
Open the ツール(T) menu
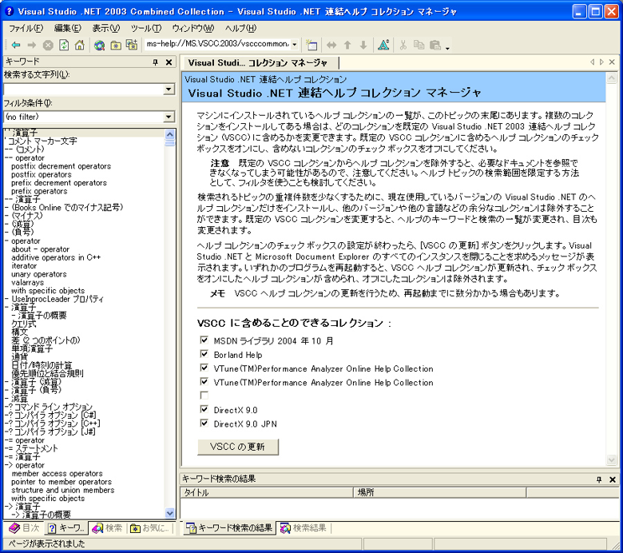click(x=146, y=28)
